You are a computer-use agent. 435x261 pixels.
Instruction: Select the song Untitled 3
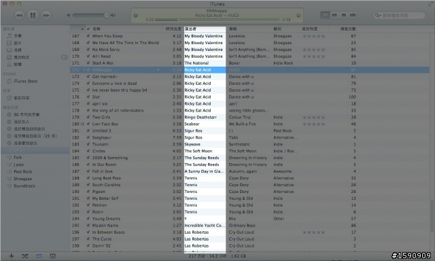pos(101,130)
